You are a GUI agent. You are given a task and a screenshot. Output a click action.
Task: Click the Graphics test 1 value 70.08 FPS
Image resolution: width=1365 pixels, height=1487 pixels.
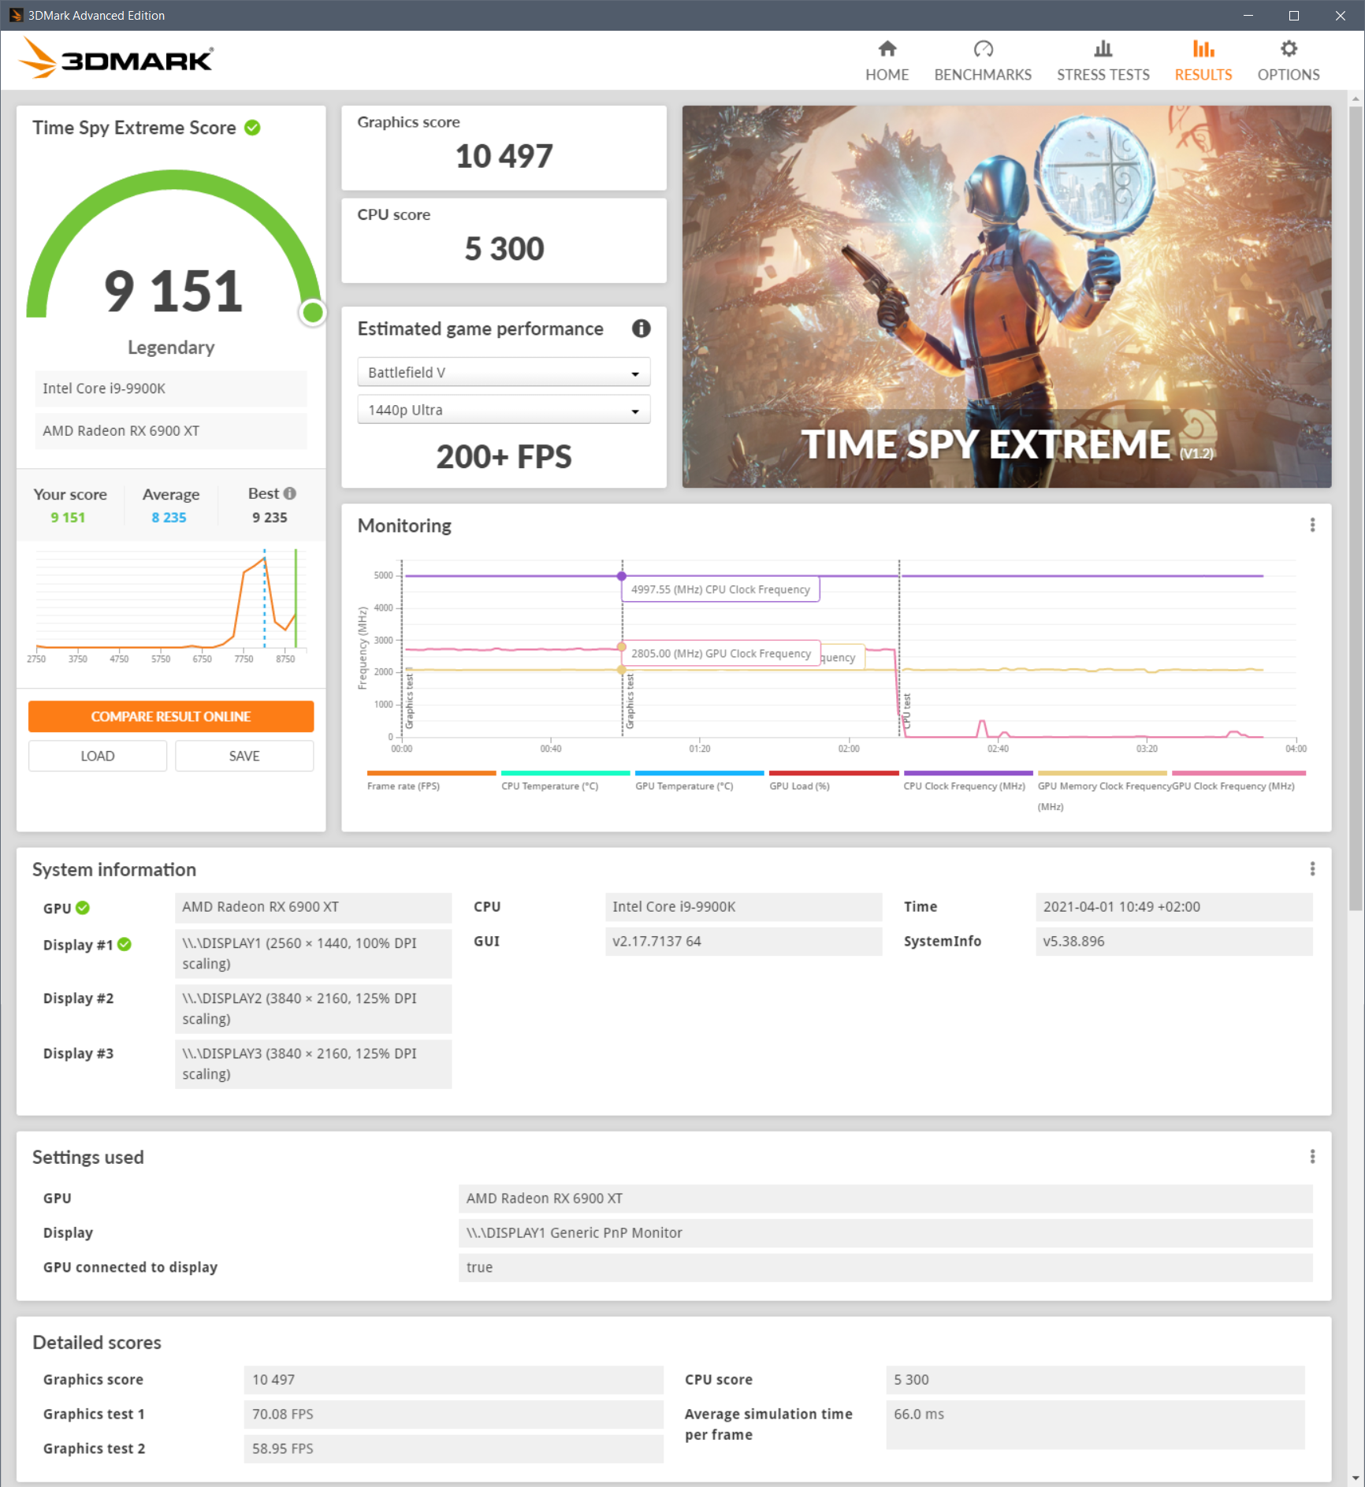453,1415
